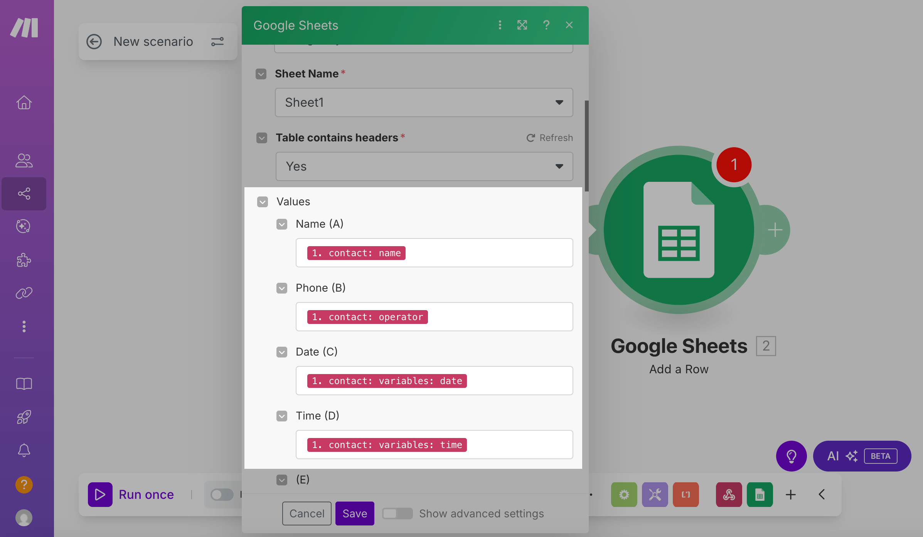Click the Save button
Screen dimensions: 923x537
coord(354,514)
